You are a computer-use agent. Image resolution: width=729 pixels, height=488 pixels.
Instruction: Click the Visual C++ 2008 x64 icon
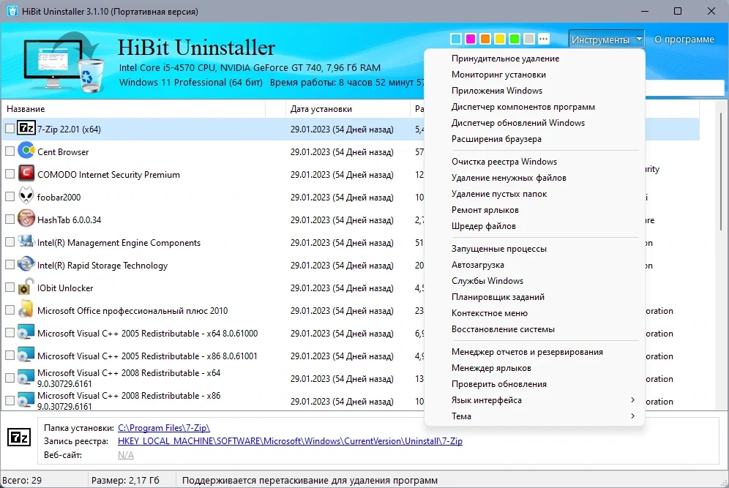click(26, 377)
